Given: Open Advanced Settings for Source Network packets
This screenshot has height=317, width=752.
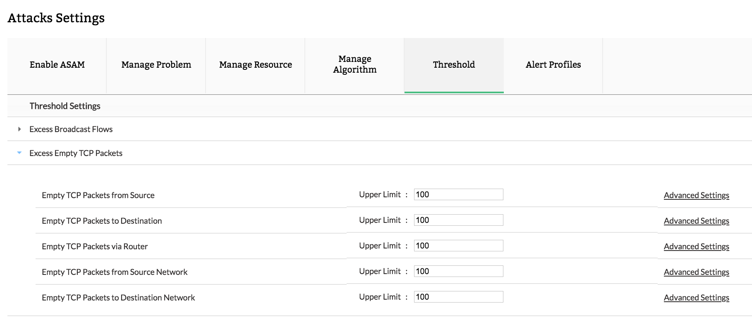Looking at the screenshot, I should (x=696, y=272).
